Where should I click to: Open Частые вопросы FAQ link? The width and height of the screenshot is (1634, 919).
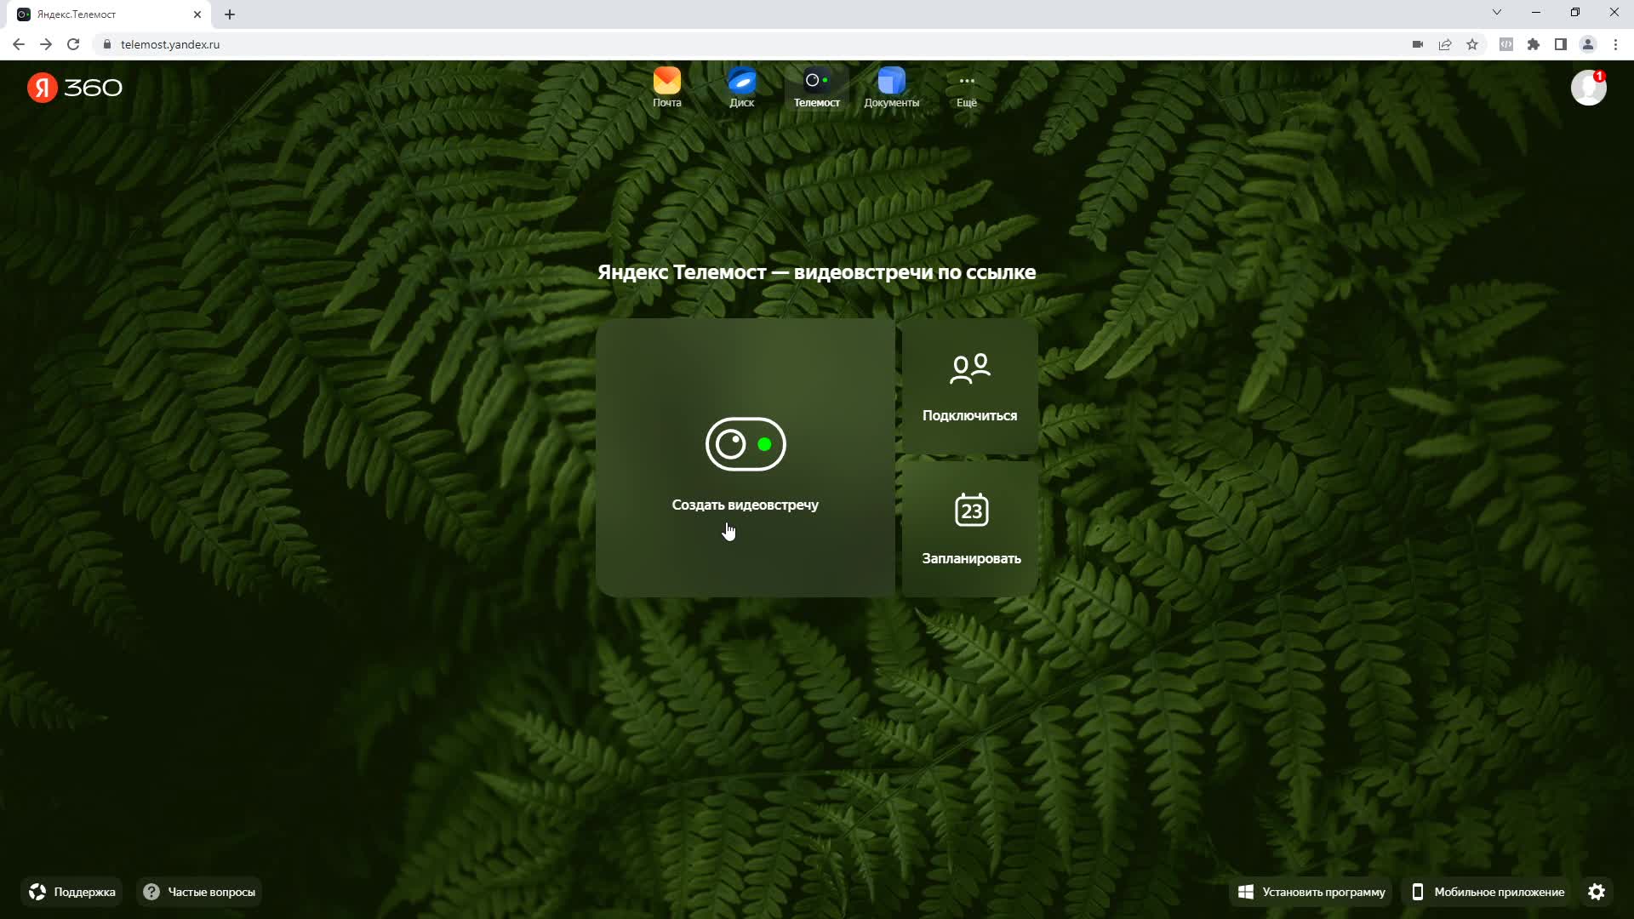click(x=199, y=892)
